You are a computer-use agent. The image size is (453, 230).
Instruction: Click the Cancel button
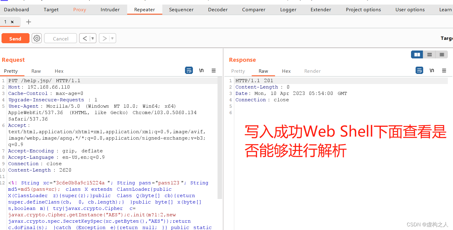(x=61, y=38)
